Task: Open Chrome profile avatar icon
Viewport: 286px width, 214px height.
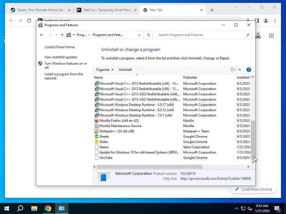Action: click(x=266, y=21)
